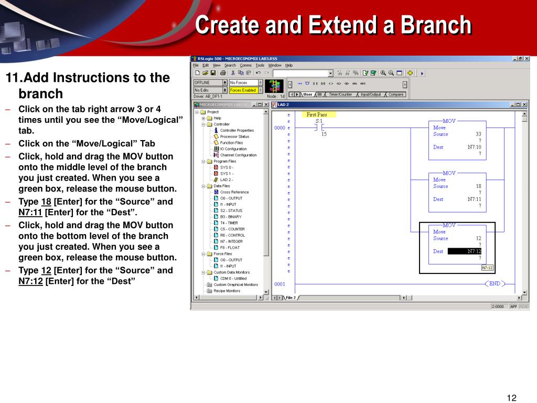
Task: Select the Input/Output instruction tab
Action: pos(370,94)
